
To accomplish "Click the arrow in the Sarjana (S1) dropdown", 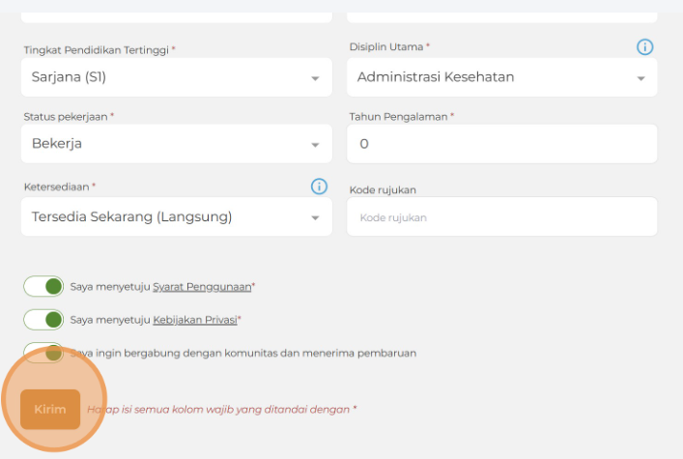I will click(315, 78).
